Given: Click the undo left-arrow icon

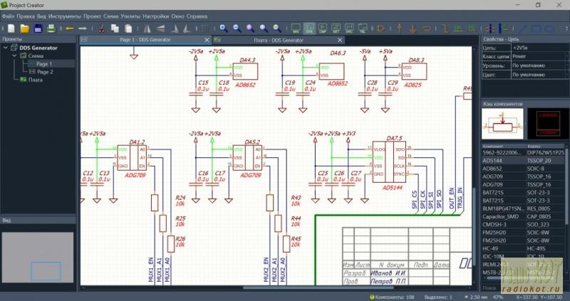Looking at the screenshot, I should point(70,28).
